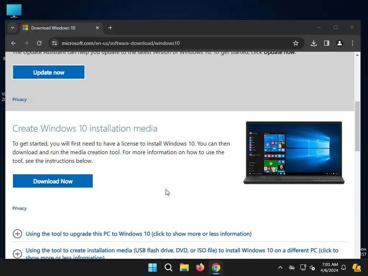Bookmark this page with the star icon
The height and width of the screenshot is (276, 368).
[x=296, y=43]
